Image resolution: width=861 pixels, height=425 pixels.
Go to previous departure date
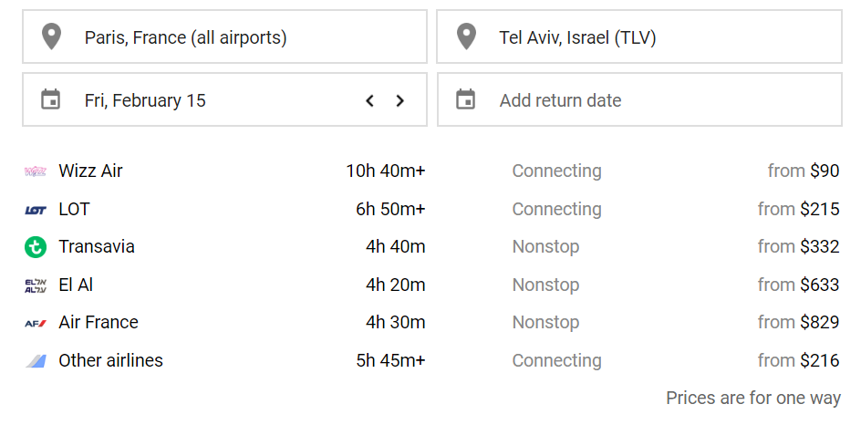369,100
